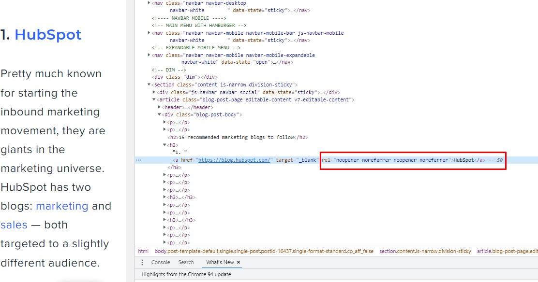Close the What's New drawer tab

tap(239, 262)
